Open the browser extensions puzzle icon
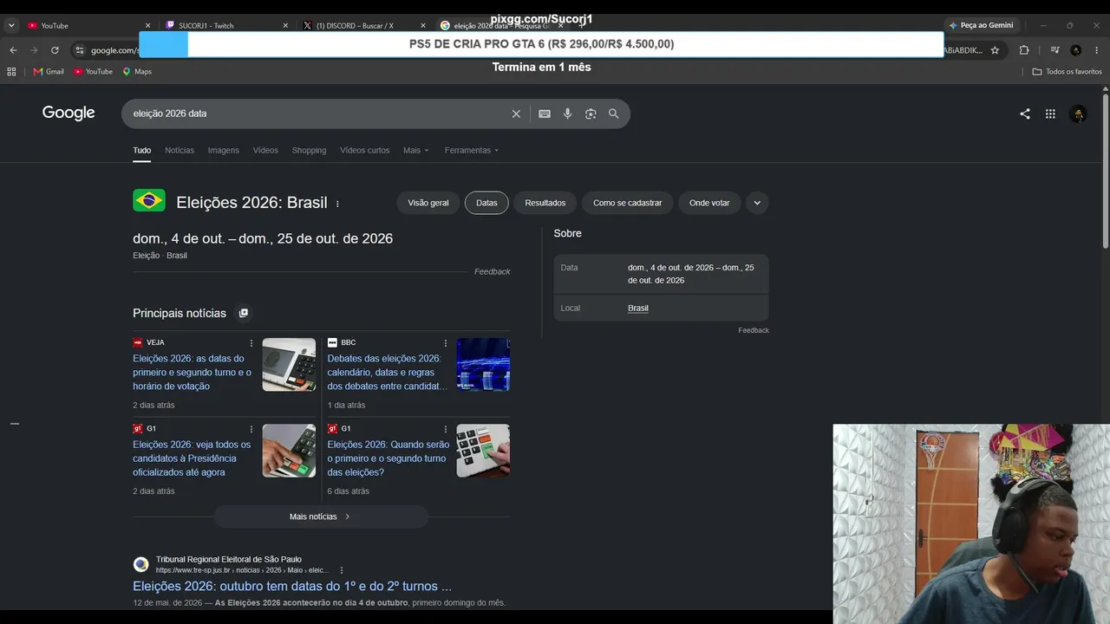 [x=1024, y=50]
